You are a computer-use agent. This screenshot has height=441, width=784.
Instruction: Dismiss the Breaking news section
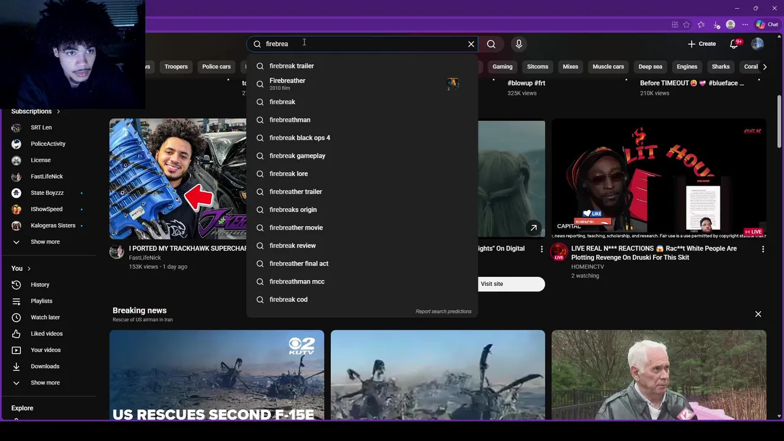click(758, 314)
